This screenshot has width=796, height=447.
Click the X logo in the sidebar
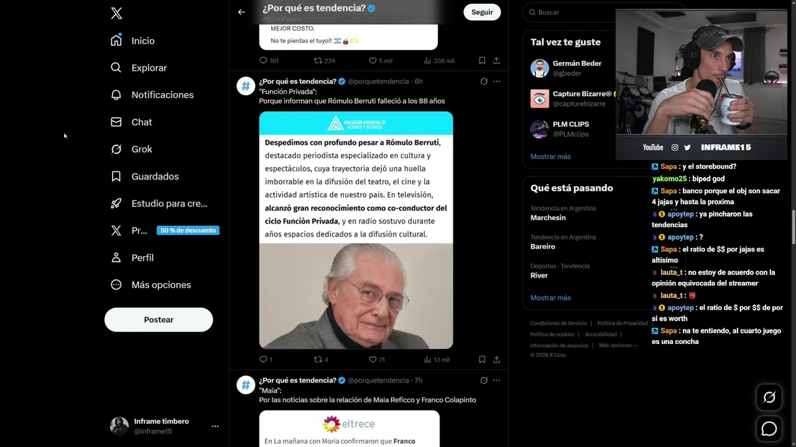pyautogui.click(x=116, y=13)
